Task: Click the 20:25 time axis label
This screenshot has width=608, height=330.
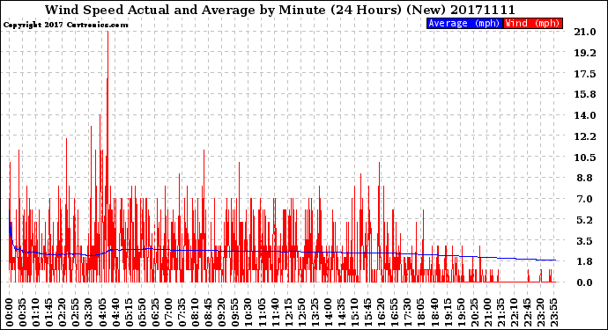Action: point(474,312)
